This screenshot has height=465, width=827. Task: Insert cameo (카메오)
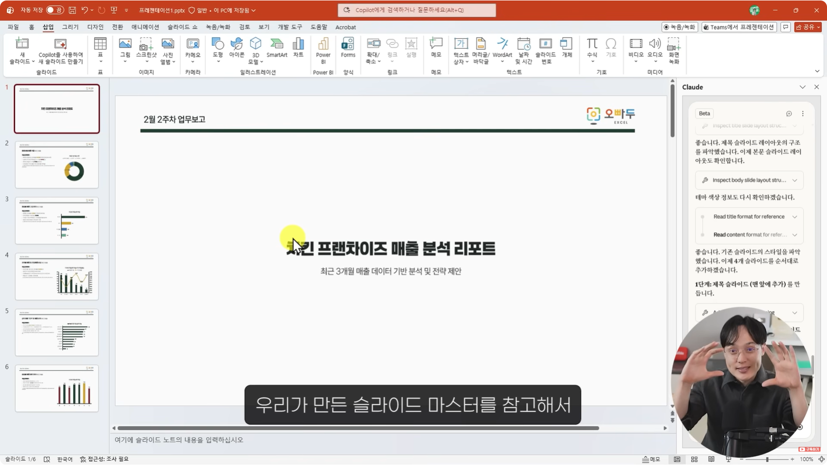click(x=193, y=50)
